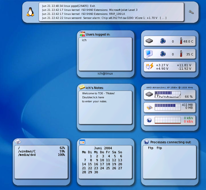Click the calendar icon above Juni 2004
The image size is (206, 190).
tap(82, 142)
